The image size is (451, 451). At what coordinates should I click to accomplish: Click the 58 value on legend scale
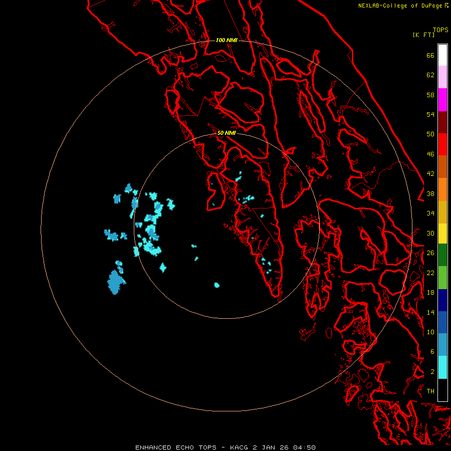(x=430, y=95)
